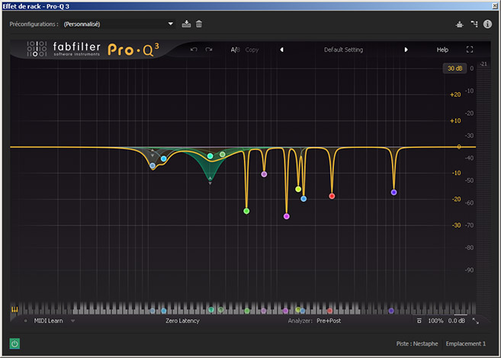Open the 30 dB display range selector
501x358 pixels.
pyautogui.click(x=454, y=69)
